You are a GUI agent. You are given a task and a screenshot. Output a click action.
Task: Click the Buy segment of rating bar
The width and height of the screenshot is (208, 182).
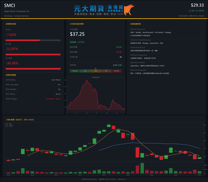coord(85,71)
